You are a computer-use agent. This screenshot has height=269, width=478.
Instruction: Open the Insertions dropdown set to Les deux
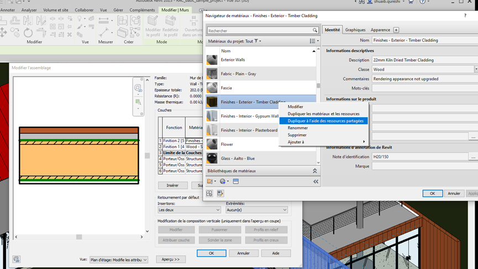click(x=188, y=210)
